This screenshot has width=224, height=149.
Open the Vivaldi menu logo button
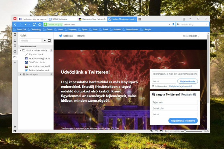(x=15, y=19)
